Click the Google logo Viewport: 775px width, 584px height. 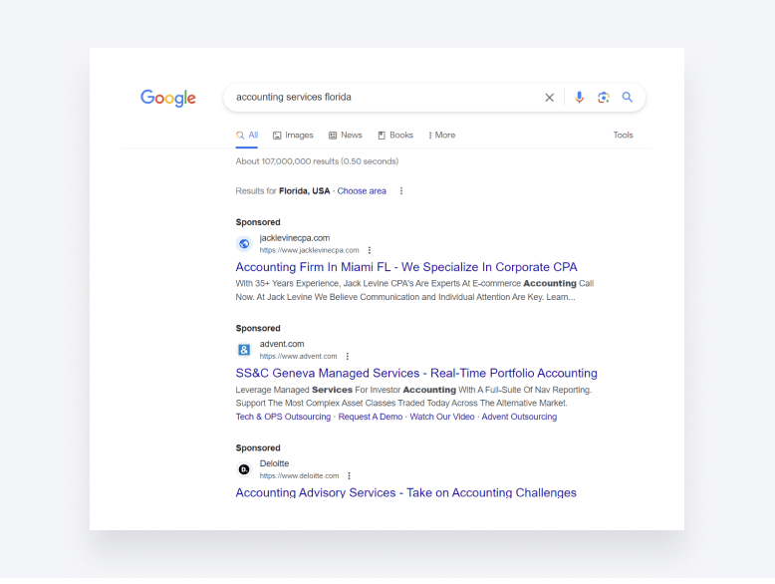click(x=167, y=98)
